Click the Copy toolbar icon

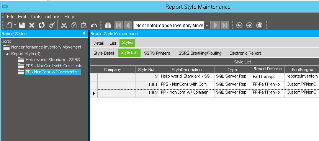pyautogui.click(x=74, y=25)
